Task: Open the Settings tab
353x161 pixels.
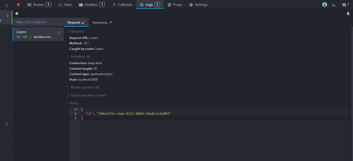Action: 198,5
